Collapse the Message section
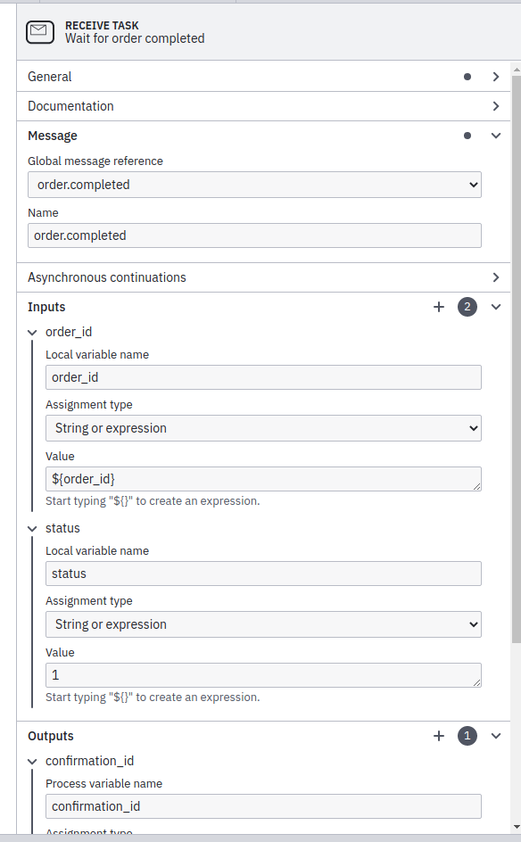 click(x=496, y=136)
